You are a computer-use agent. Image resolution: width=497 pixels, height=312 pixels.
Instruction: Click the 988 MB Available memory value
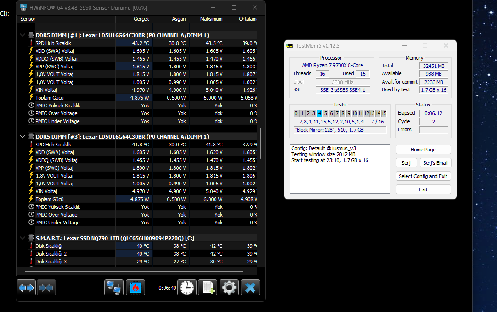click(x=433, y=74)
